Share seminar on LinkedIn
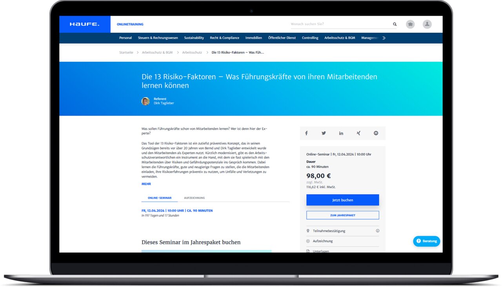502x287 pixels. [341, 133]
